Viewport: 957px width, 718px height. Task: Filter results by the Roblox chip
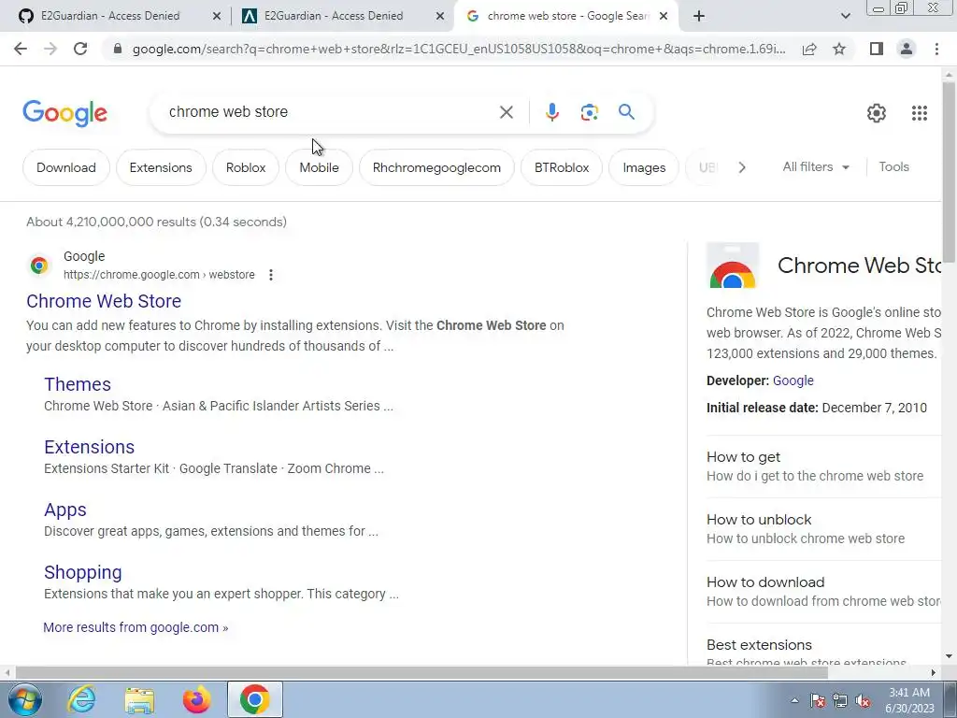pos(246,167)
